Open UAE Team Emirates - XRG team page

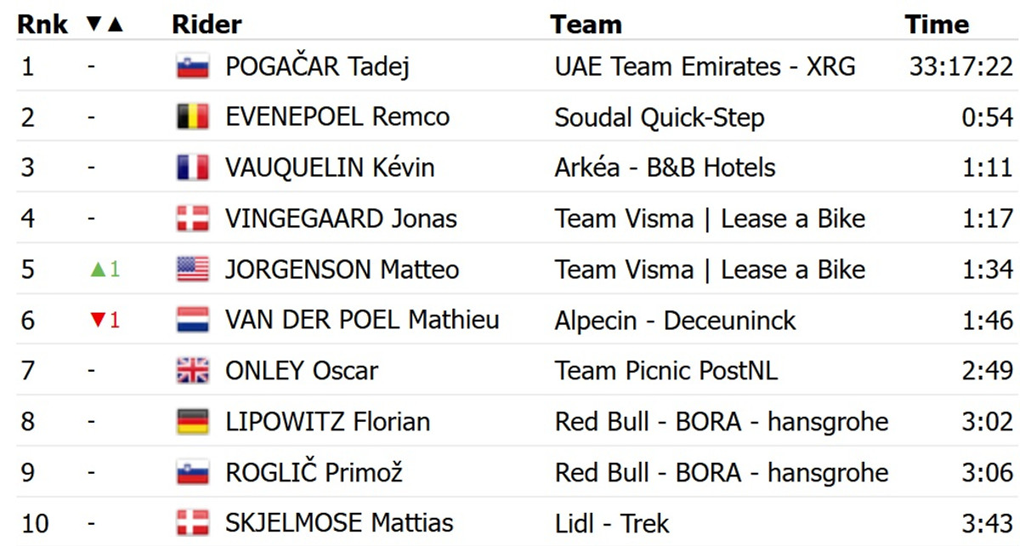pyautogui.click(x=705, y=66)
